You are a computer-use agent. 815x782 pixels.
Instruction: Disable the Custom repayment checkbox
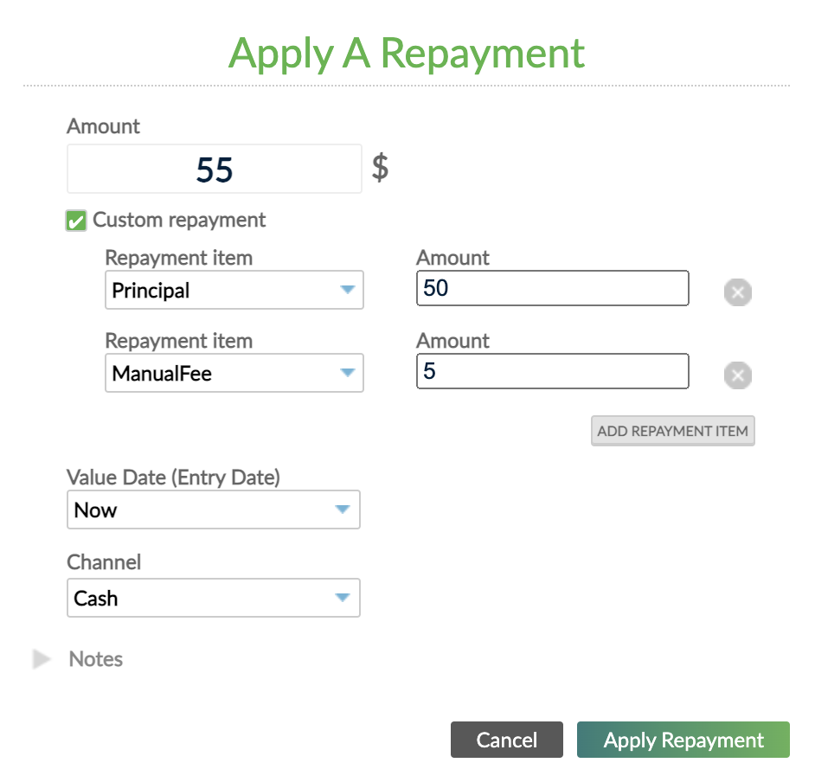[x=75, y=221]
